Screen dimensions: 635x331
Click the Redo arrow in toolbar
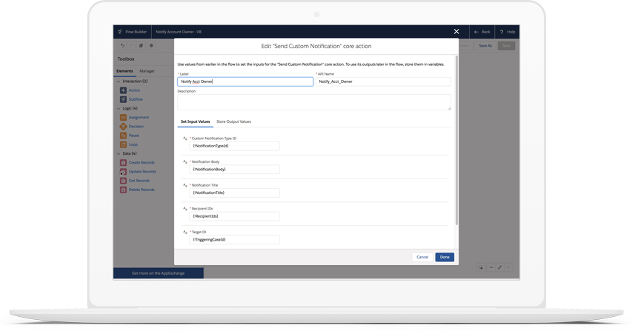[131, 46]
